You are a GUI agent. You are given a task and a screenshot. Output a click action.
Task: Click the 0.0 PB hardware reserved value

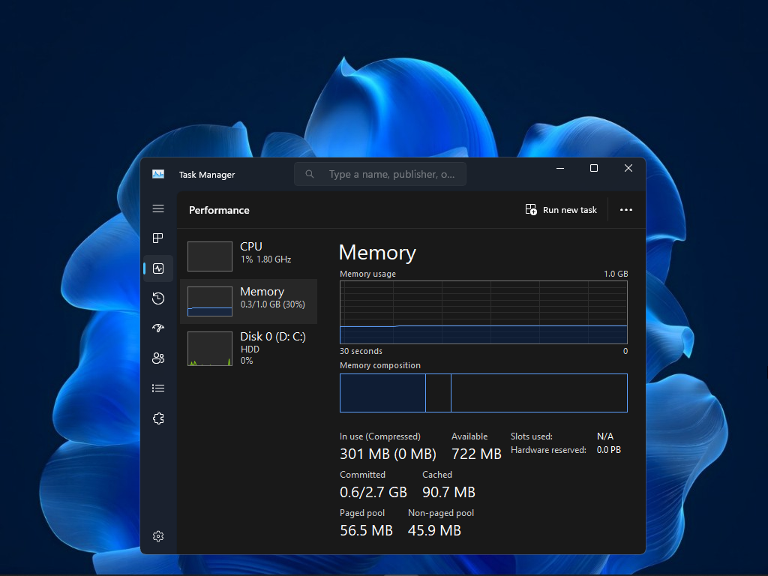[608, 450]
